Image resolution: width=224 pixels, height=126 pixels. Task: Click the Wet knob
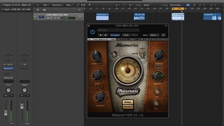[156, 103]
